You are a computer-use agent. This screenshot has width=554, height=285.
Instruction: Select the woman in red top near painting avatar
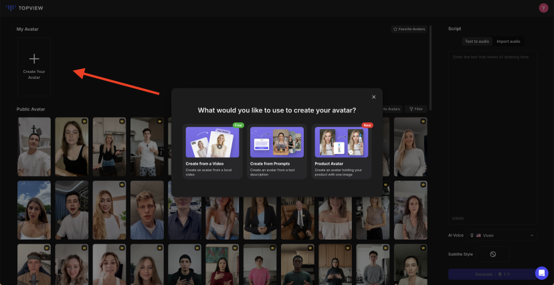point(222,264)
